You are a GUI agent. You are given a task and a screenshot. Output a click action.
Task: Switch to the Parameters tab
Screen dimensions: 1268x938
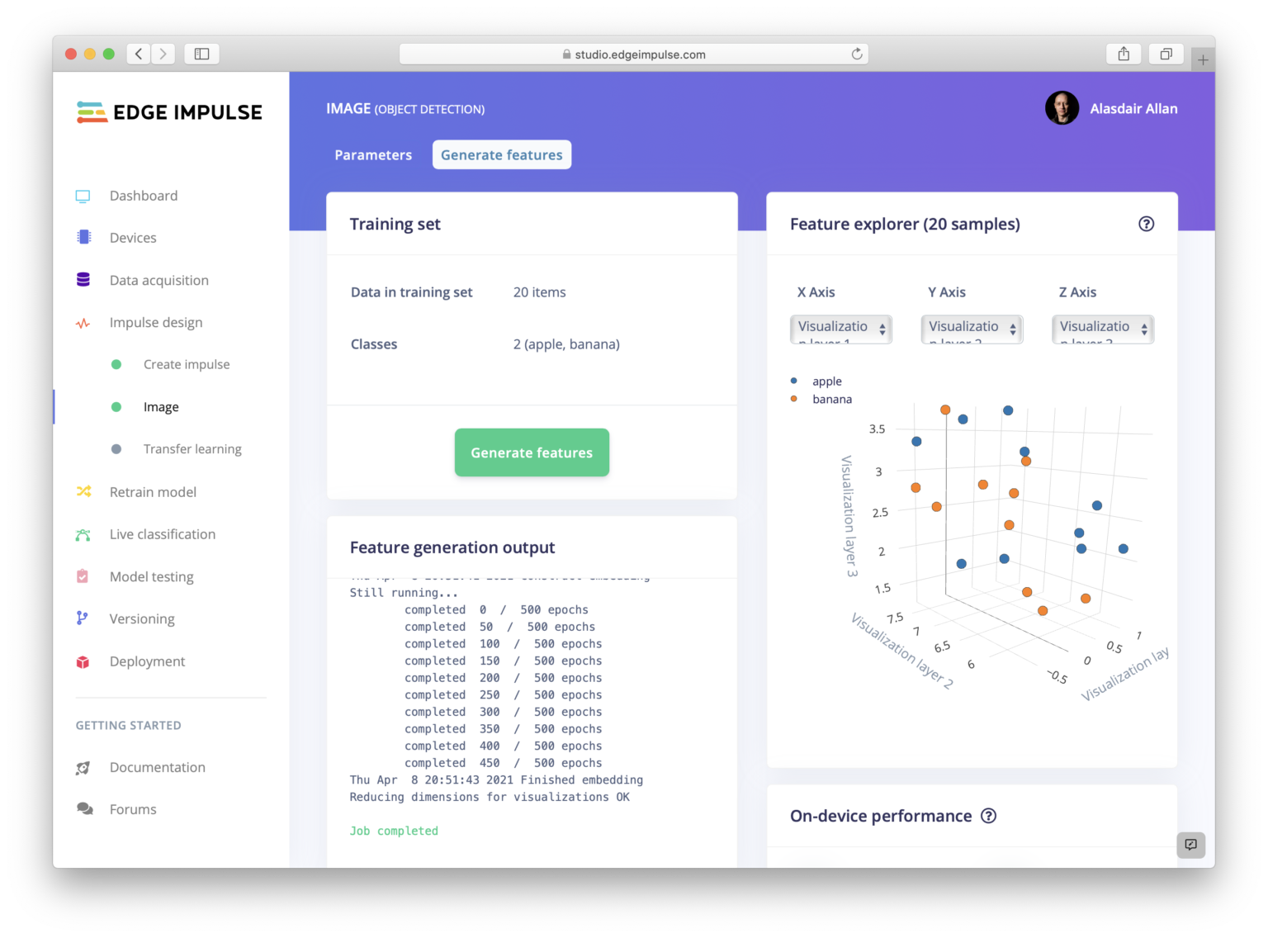click(x=373, y=154)
